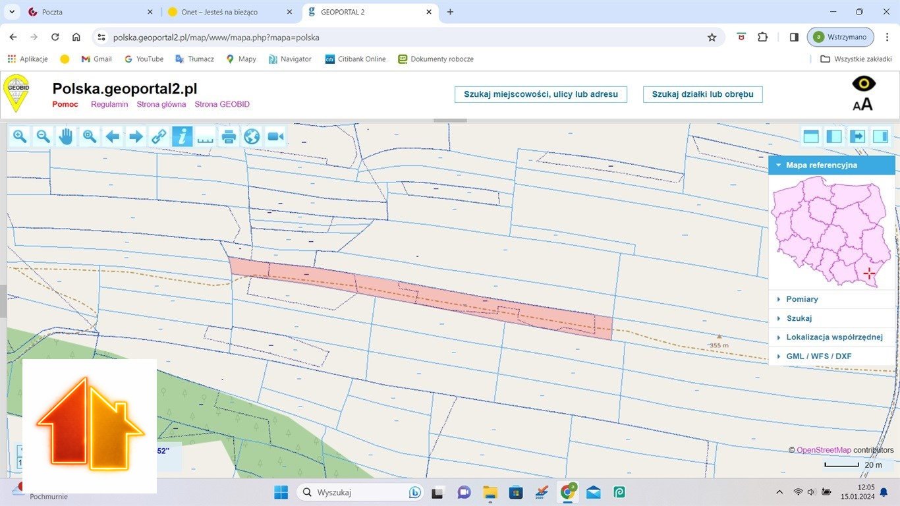Open the YouTube bookmark

144,59
